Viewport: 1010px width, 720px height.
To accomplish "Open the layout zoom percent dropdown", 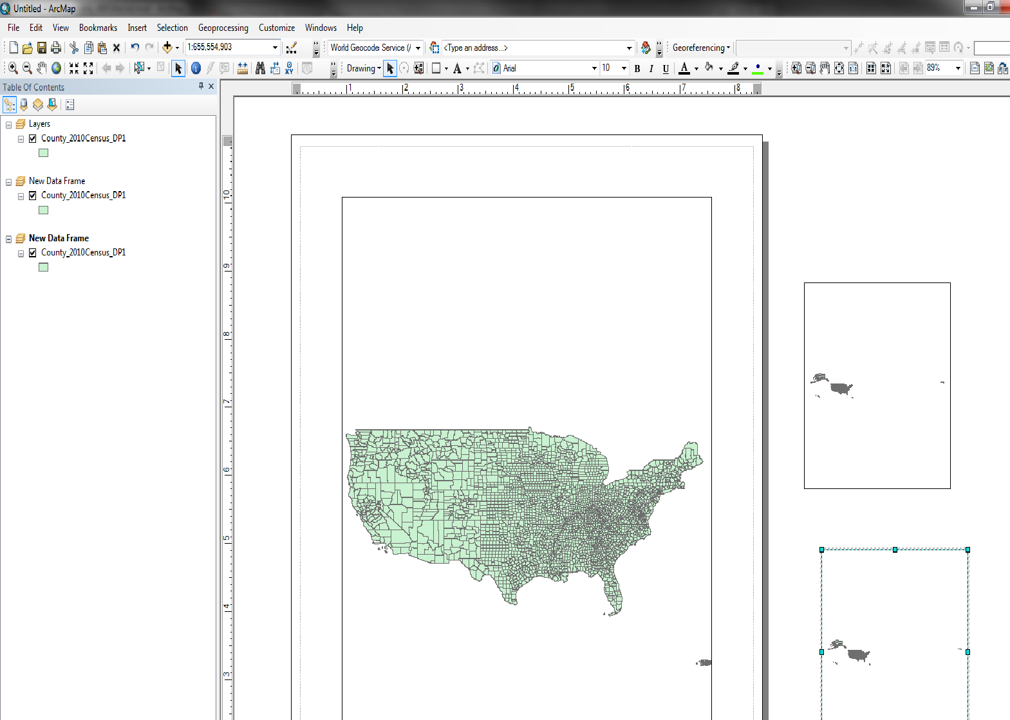I will coord(958,68).
